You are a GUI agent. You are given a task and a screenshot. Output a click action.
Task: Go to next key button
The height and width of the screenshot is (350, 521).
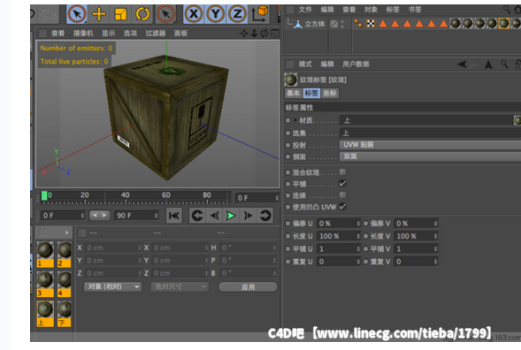point(265,216)
